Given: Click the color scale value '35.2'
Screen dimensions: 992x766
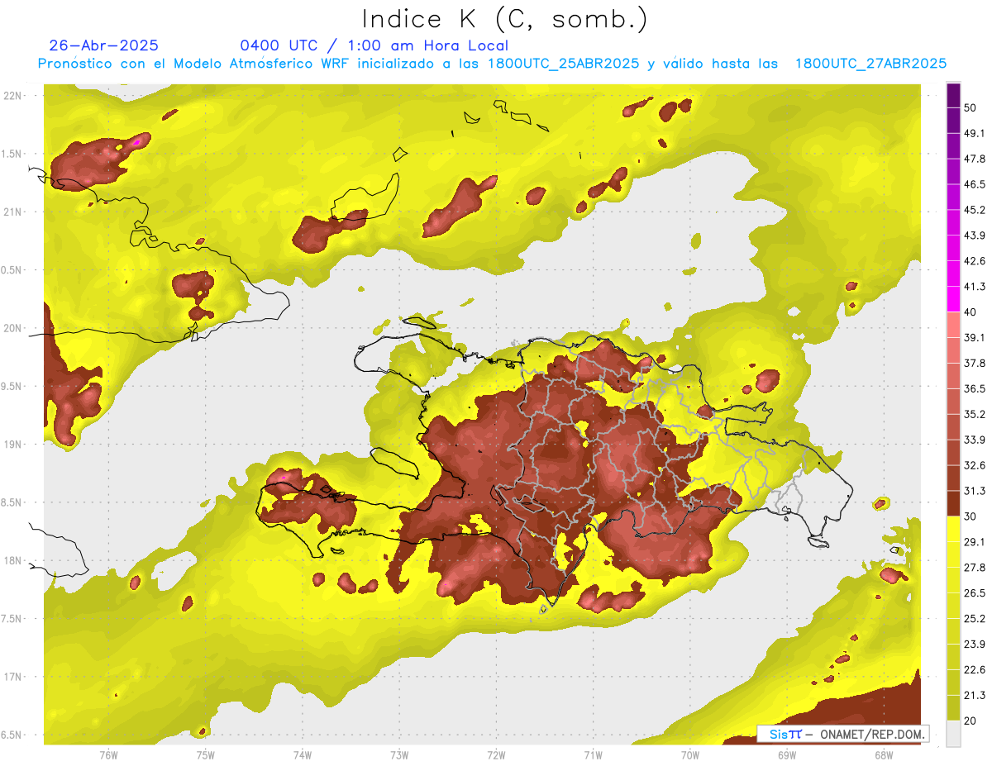Looking at the screenshot, I should click(x=975, y=414).
